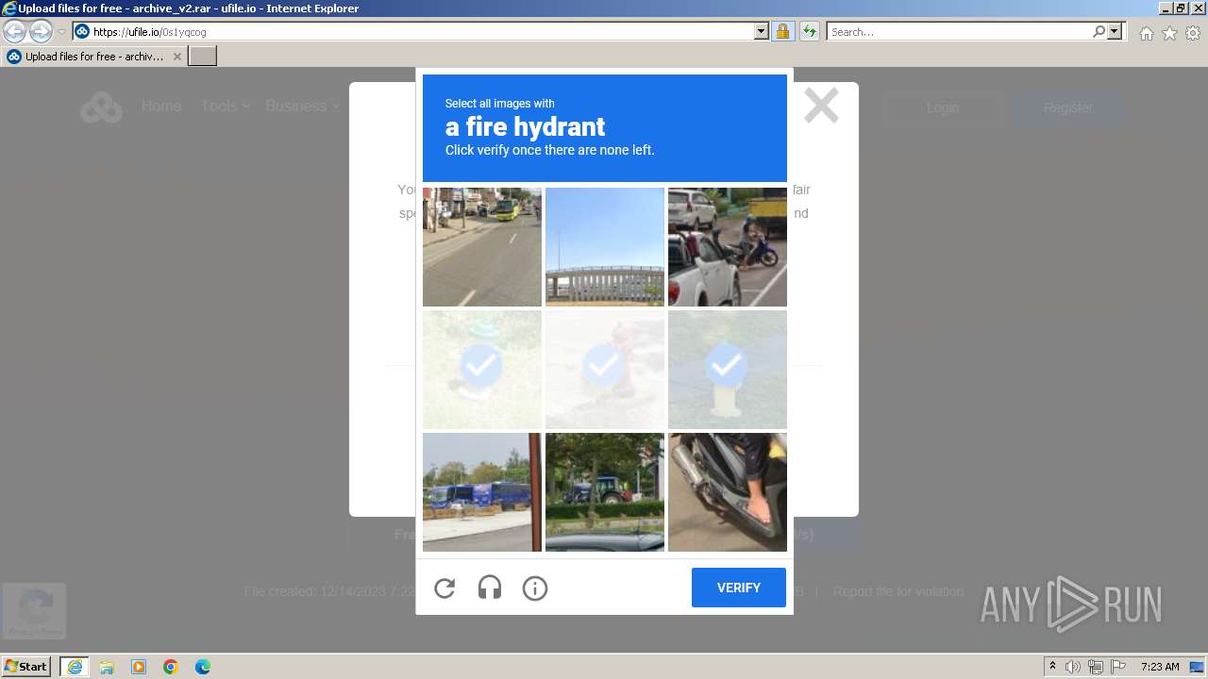Open the media player taskbar icon

(x=139, y=667)
